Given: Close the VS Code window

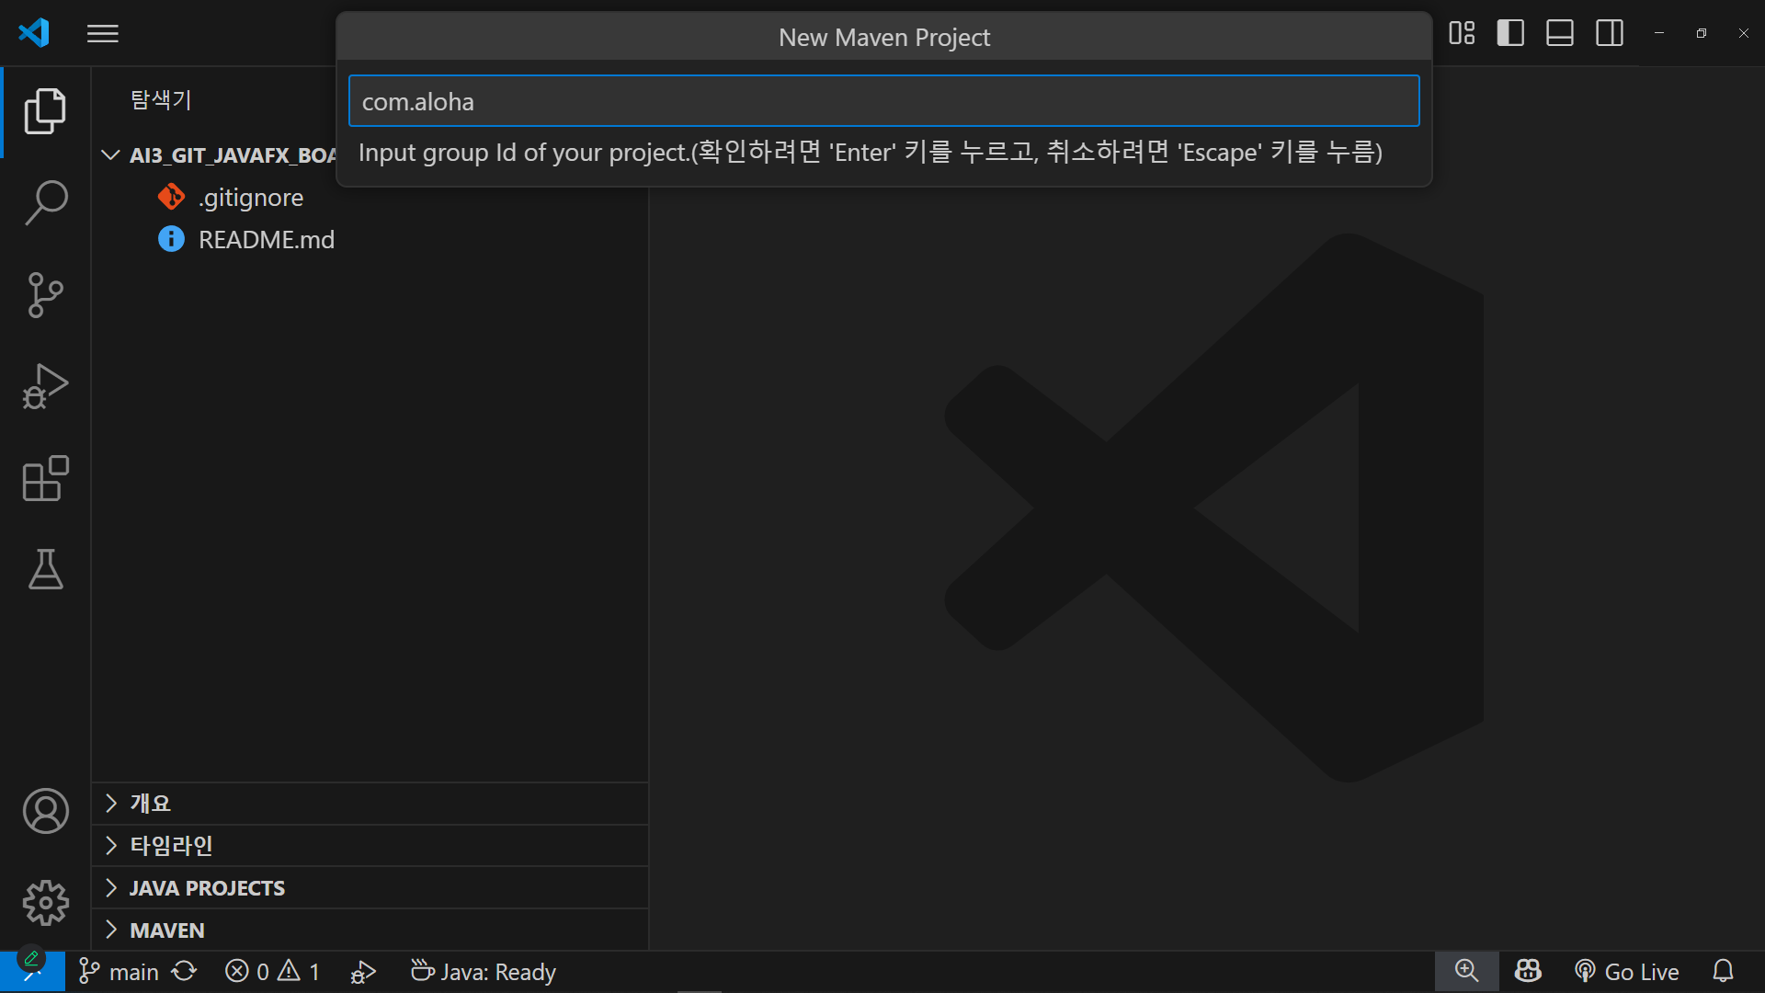Looking at the screenshot, I should [1744, 33].
